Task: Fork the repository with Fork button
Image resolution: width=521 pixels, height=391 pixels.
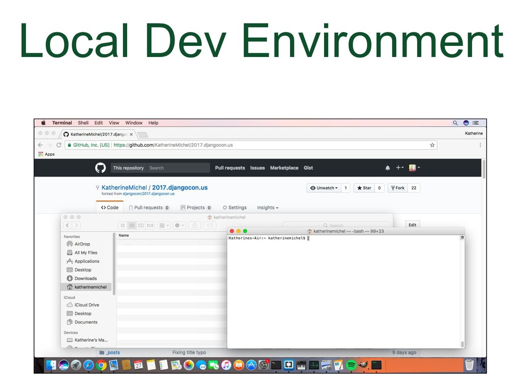Action: (x=397, y=188)
